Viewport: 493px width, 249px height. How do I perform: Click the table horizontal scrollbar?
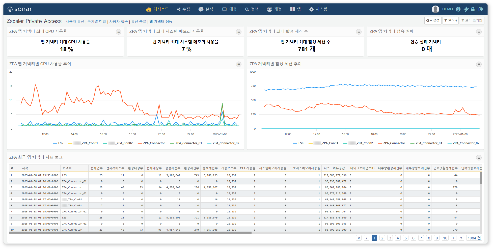point(130,233)
